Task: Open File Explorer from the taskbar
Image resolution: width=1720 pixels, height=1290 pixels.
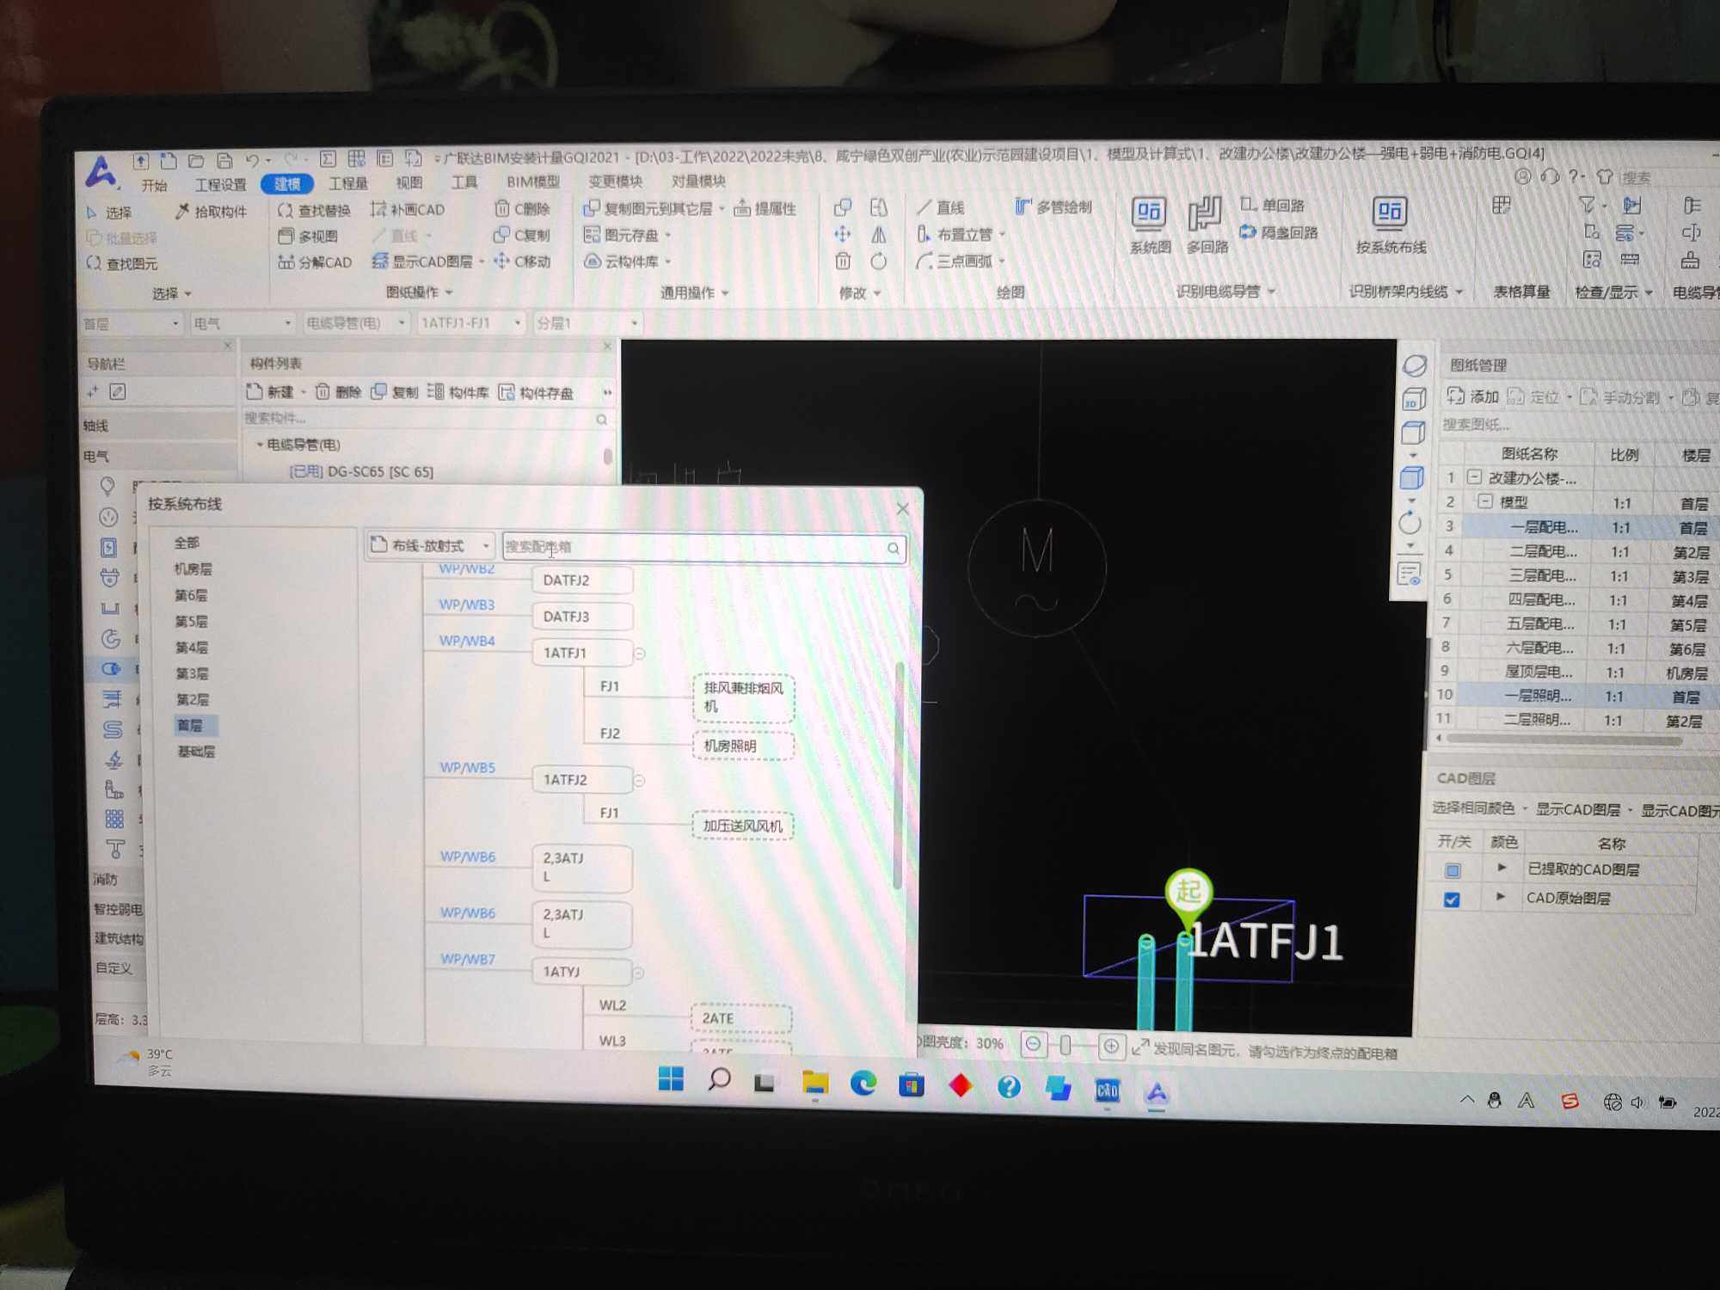Action: coord(814,1084)
